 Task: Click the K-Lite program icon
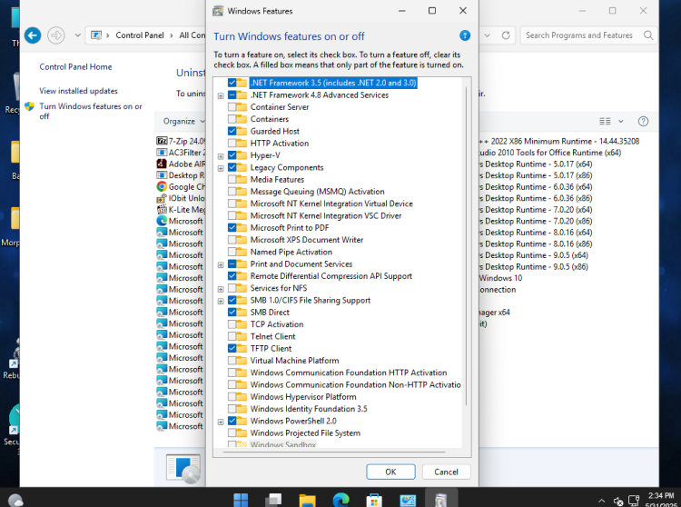[x=162, y=209]
